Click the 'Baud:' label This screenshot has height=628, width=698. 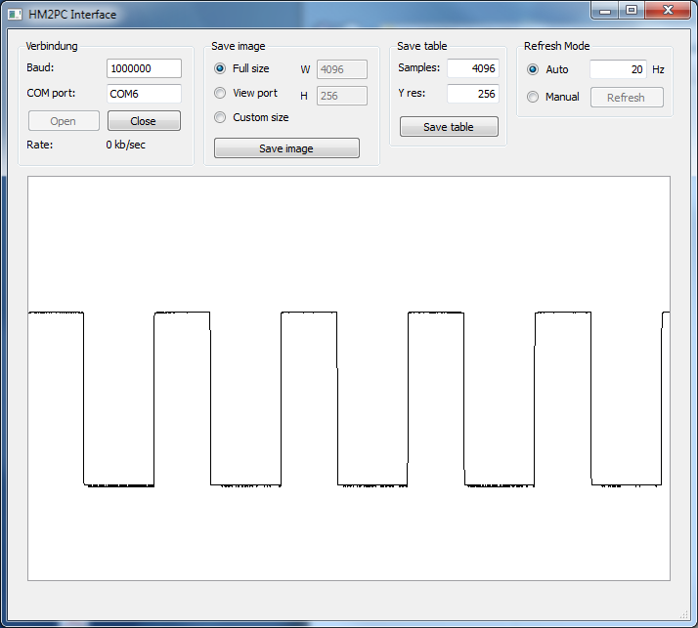[x=40, y=67]
